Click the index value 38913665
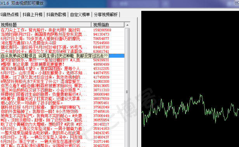This screenshot has height=147, width=239. (x=101, y=86)
